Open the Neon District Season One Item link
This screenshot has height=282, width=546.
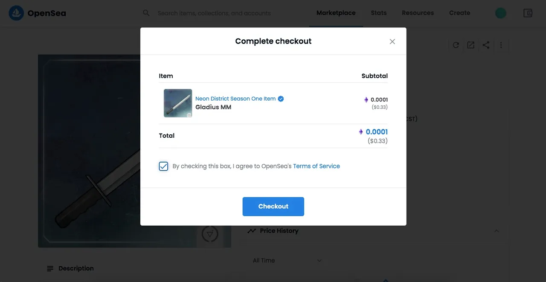pos(235,99)
